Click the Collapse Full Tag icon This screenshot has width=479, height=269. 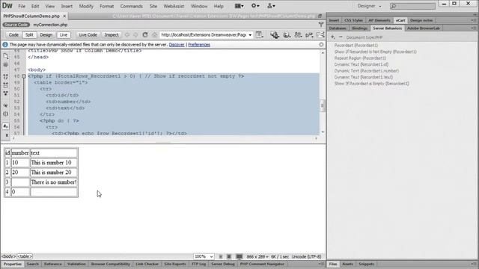pos(5,76)
